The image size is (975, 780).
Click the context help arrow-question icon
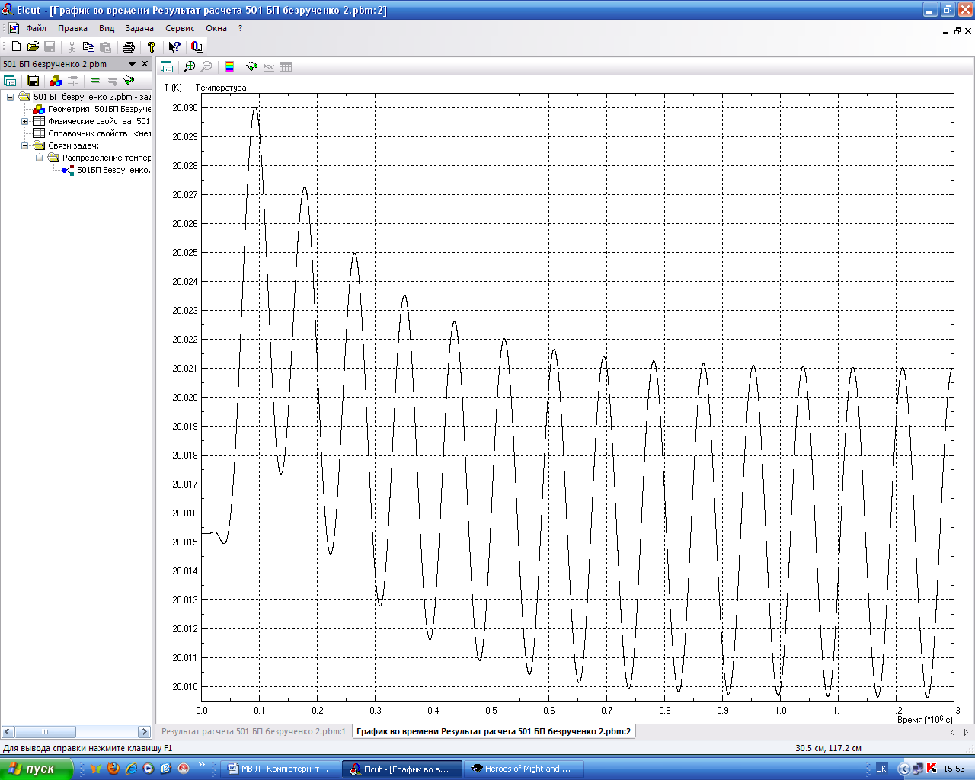click(x=174, y=47)
